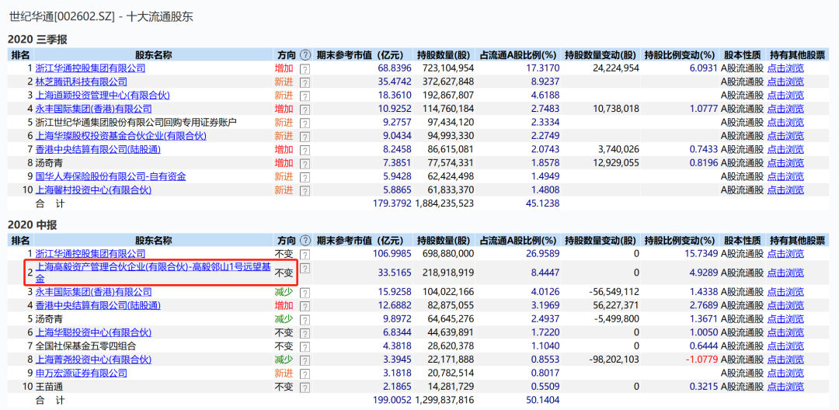839x410 pixels.
Task: Click the help icon in 三季报 浙江华通控股集团 row
Action: pyautogui.click(x=305, y=69)
